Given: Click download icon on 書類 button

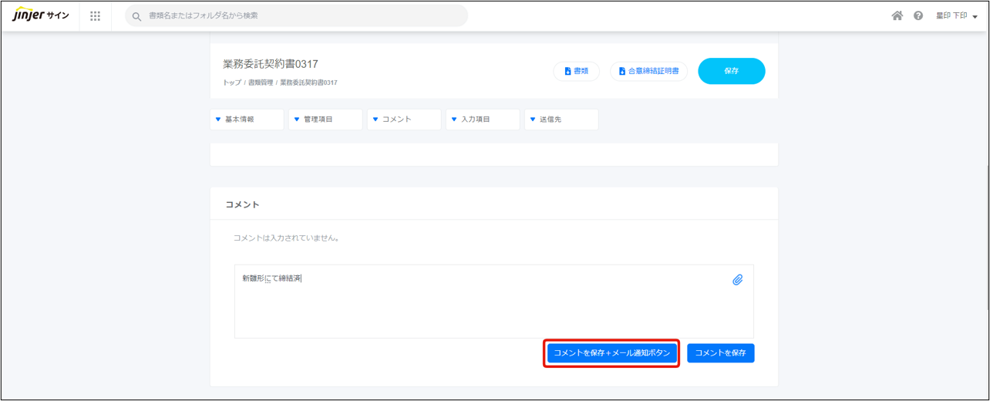Looking at the screenshot, I should [567, 71].
